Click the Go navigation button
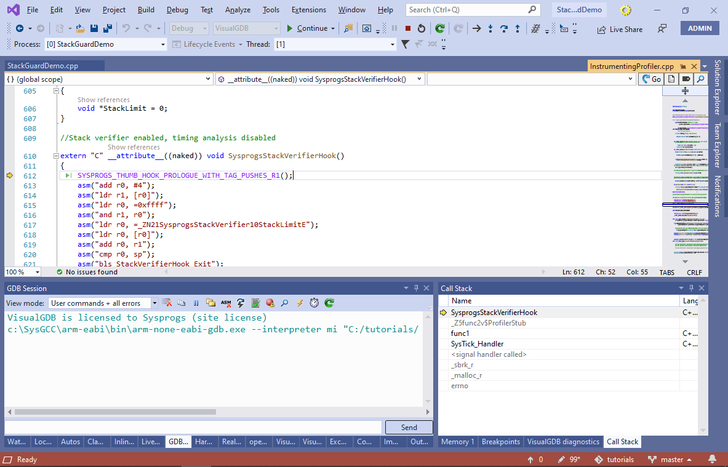728x467 pixels. (651, 79)
